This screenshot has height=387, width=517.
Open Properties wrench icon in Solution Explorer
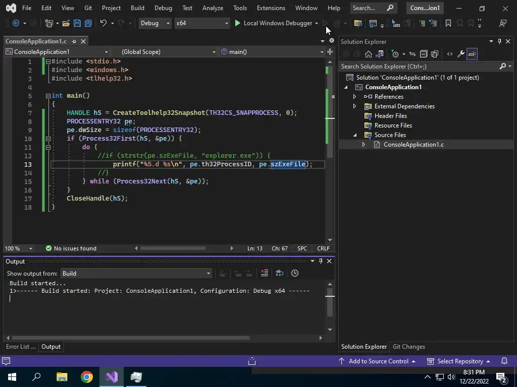pyautogui.click(x=461, y=54)
